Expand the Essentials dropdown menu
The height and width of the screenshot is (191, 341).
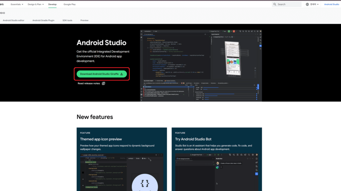pos(17,4)
